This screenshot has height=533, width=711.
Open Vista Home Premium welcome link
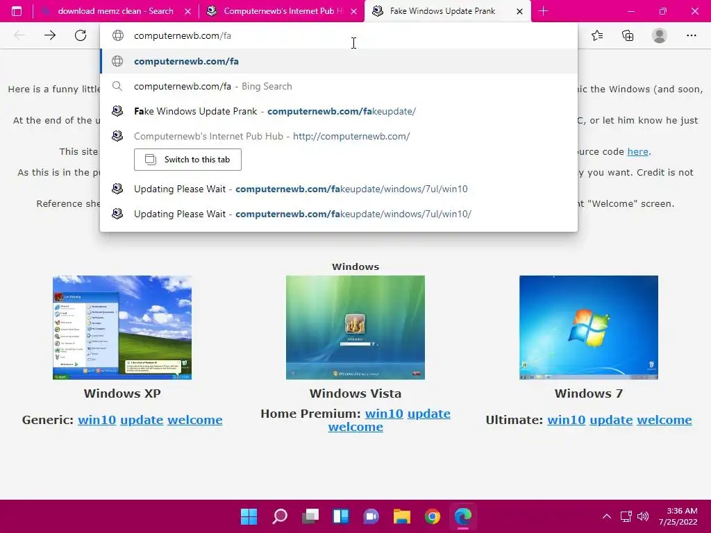coord(355,427)
